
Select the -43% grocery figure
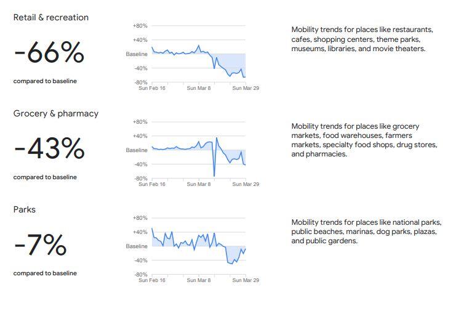[x=49, y=149]
